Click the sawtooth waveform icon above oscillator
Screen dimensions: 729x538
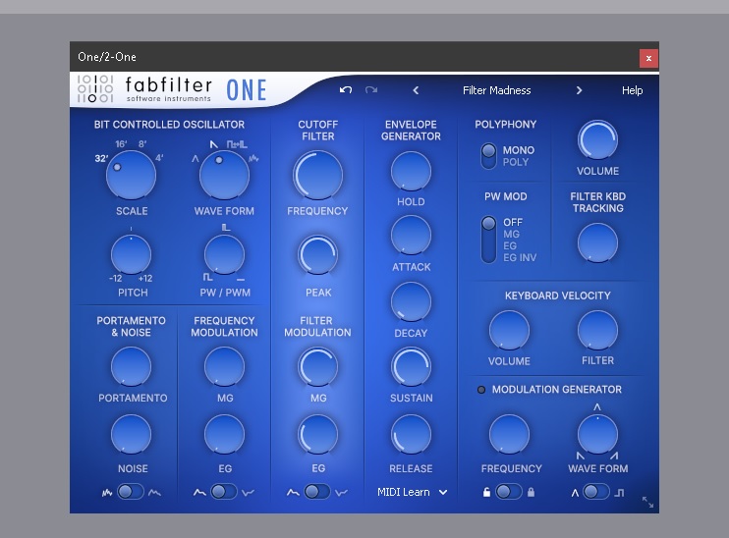point(213,144)
